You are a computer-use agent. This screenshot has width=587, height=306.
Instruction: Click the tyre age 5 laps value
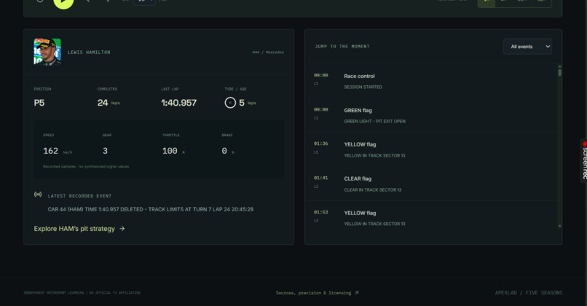point(242,103)
